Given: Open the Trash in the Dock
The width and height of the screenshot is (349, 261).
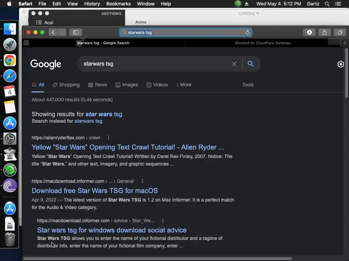Looking at the screenshot, I should [10, 239].
